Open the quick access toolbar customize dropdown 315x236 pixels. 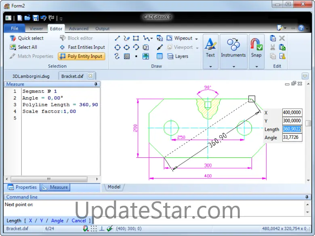[61, 19]
